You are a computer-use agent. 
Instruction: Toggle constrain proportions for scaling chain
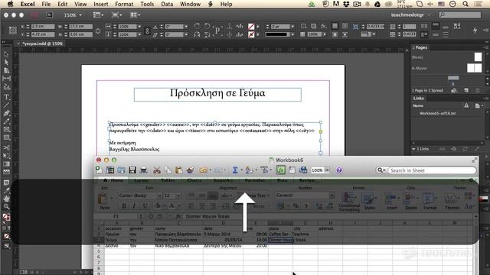pos(148,31)
